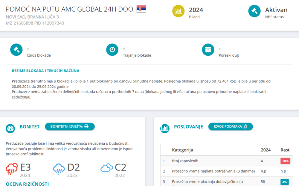
Task: Click the address NOVI SAD, BRANKA ILIĆA 3
Action: tap(32, 17)
